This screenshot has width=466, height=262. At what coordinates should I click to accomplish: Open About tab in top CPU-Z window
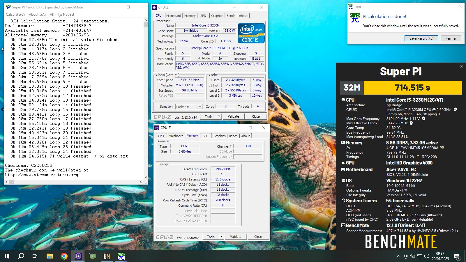243,16
